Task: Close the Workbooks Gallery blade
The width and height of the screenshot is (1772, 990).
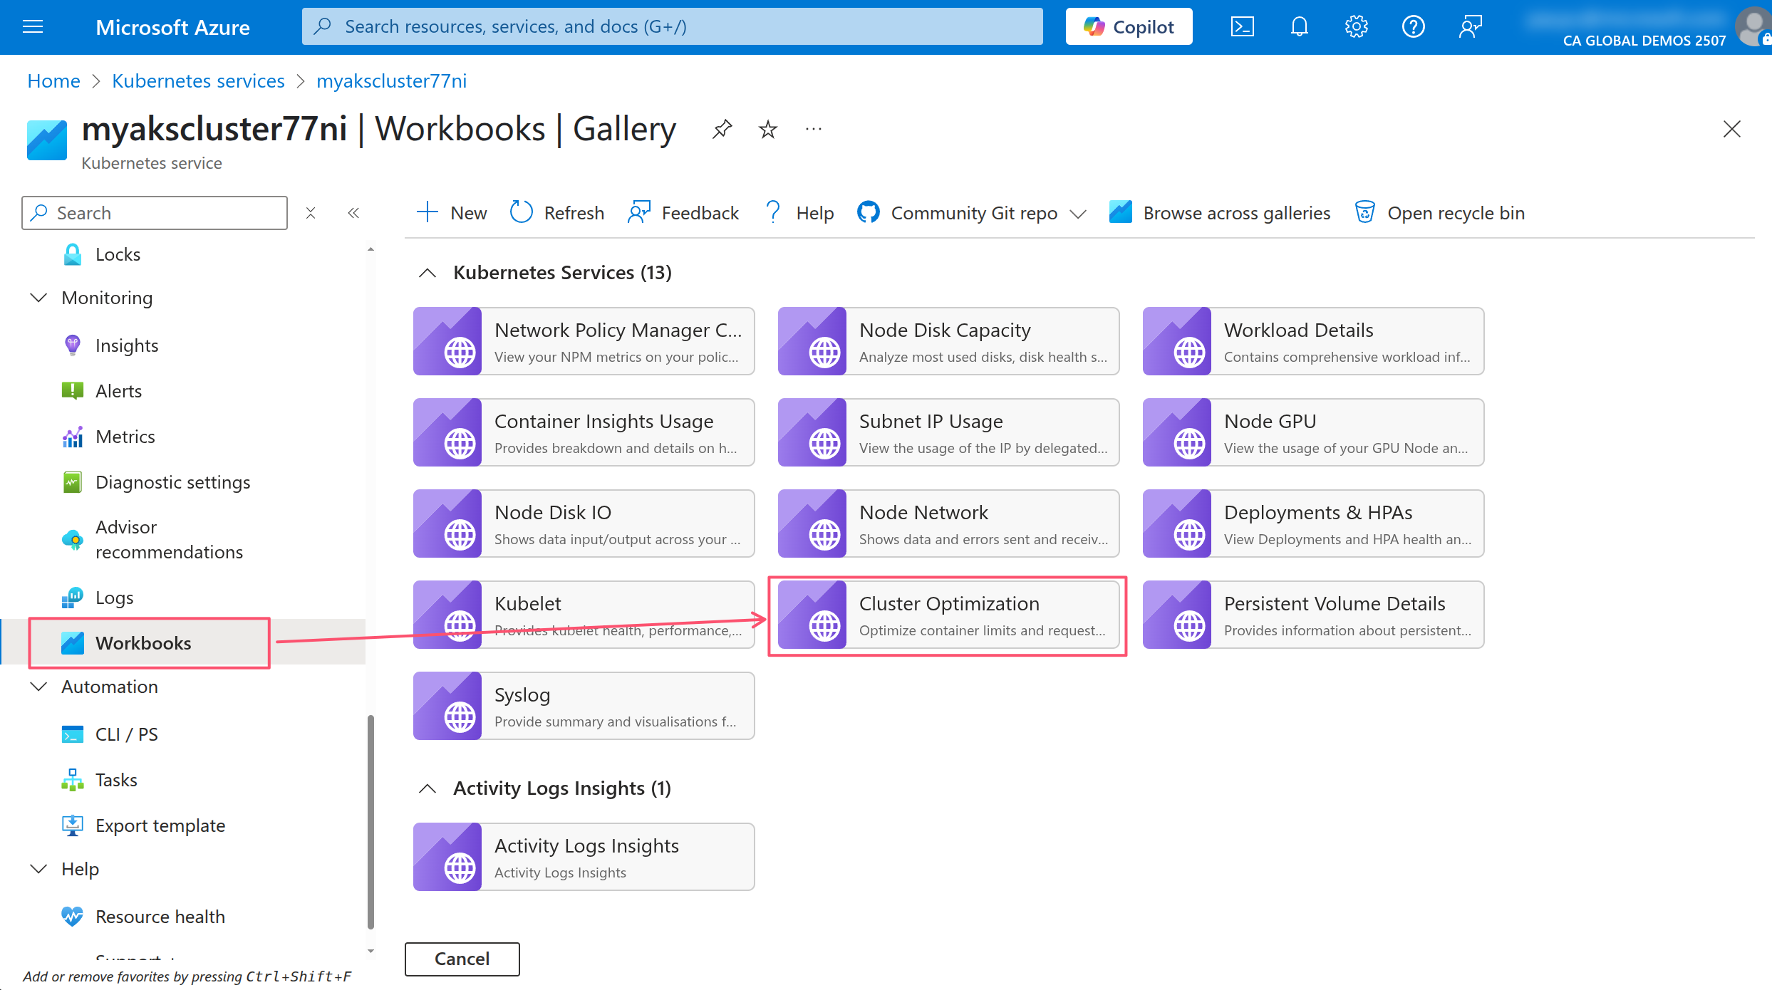Action: pos(1731,129)
